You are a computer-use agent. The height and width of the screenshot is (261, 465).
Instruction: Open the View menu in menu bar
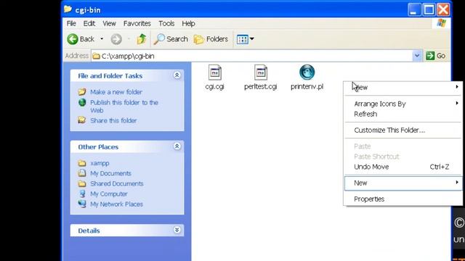109,23
